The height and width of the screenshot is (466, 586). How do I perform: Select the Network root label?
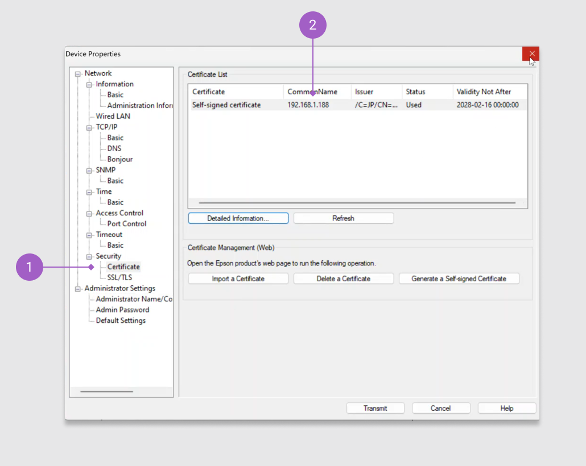(98, 73)
